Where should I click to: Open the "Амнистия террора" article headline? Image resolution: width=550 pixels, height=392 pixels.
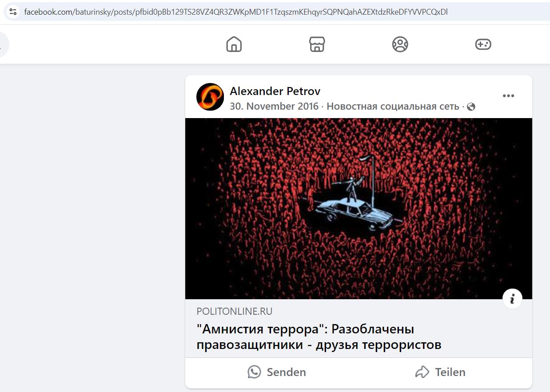pyautogui.click(x=319, y=337)
